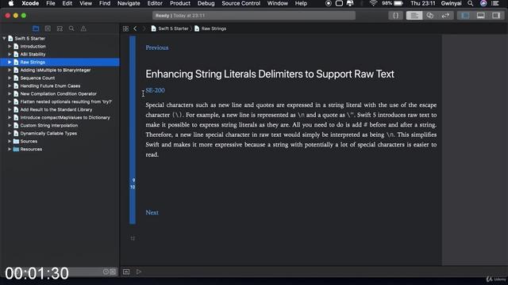This screenshot has width=508, height=285.
Task: Open the Find navigator magnifier icon
Action: [x=71, y=28]
